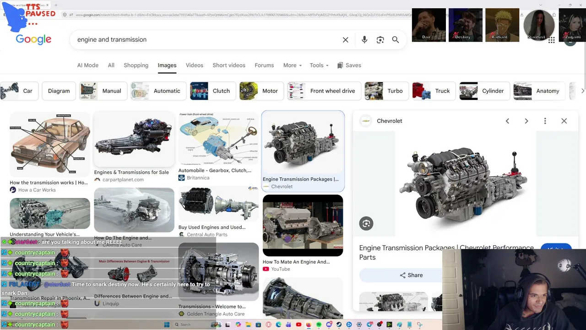
Task: Open Chevrolet Engine Transmission Packages thumbnail
Action: point(303,143)
